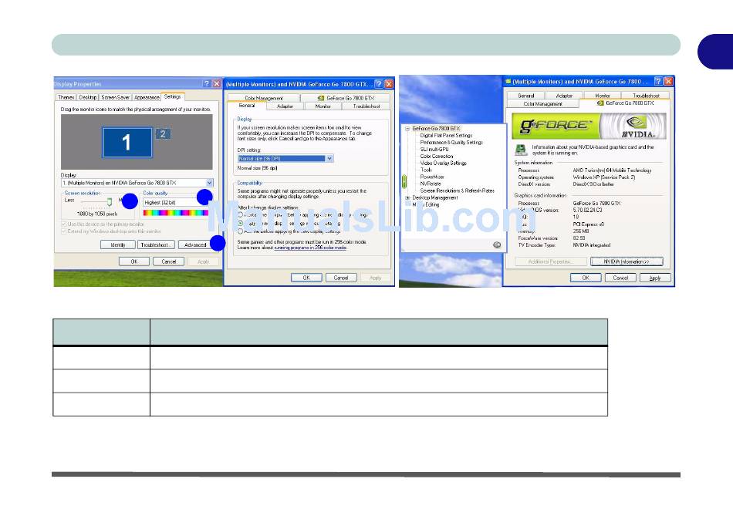733x516 pixels.
Task: Switch to the Appearance tab
Action: coord(147,97)
